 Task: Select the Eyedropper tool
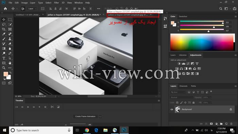coord(4,34)
